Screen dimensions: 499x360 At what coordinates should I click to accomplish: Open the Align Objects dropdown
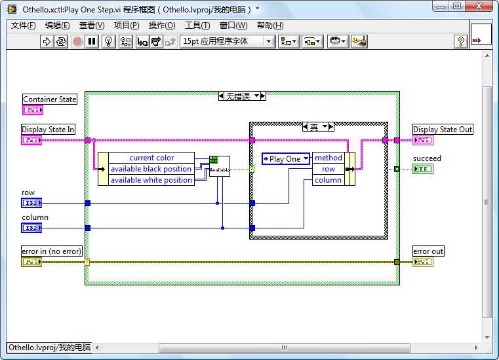[x=288, y=41]
